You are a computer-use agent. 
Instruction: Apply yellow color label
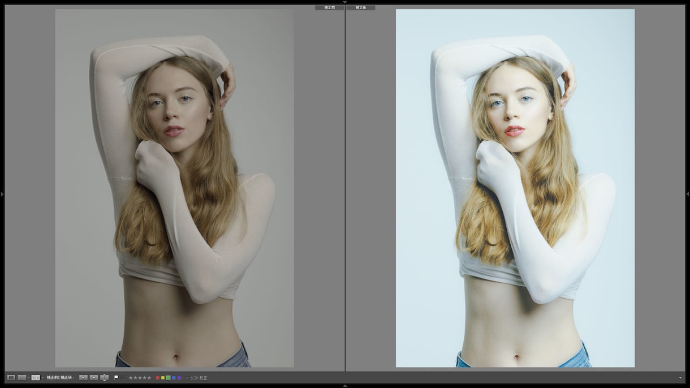coord(163,377)
